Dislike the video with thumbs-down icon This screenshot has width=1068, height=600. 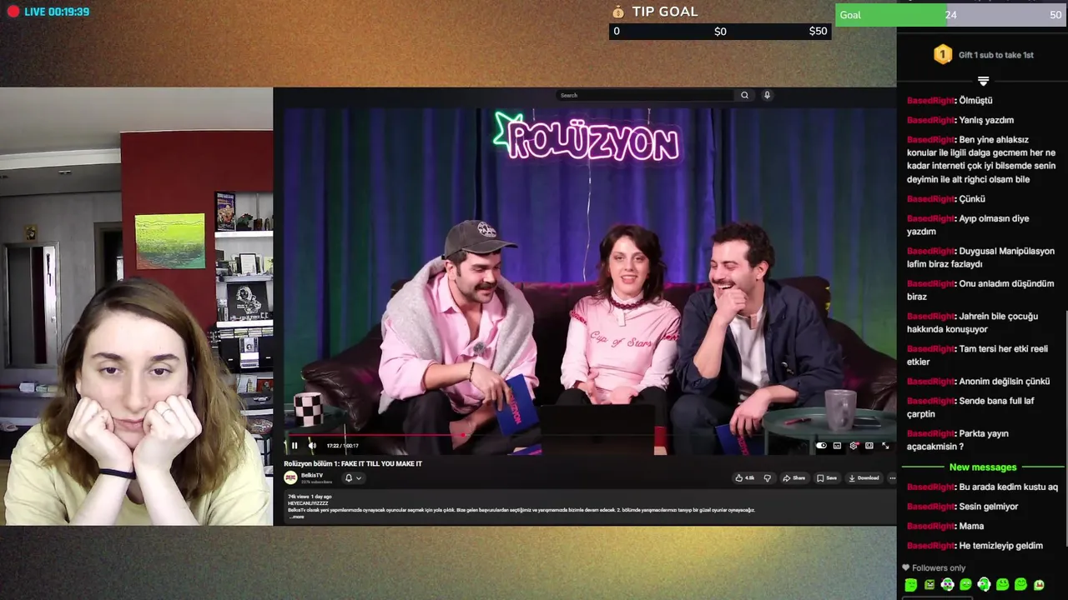(x=767, y=477)
